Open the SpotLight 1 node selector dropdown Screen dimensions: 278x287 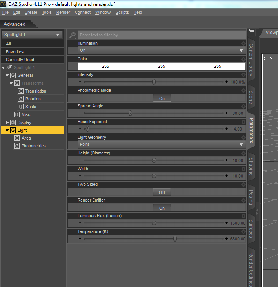tap(32, 35)
